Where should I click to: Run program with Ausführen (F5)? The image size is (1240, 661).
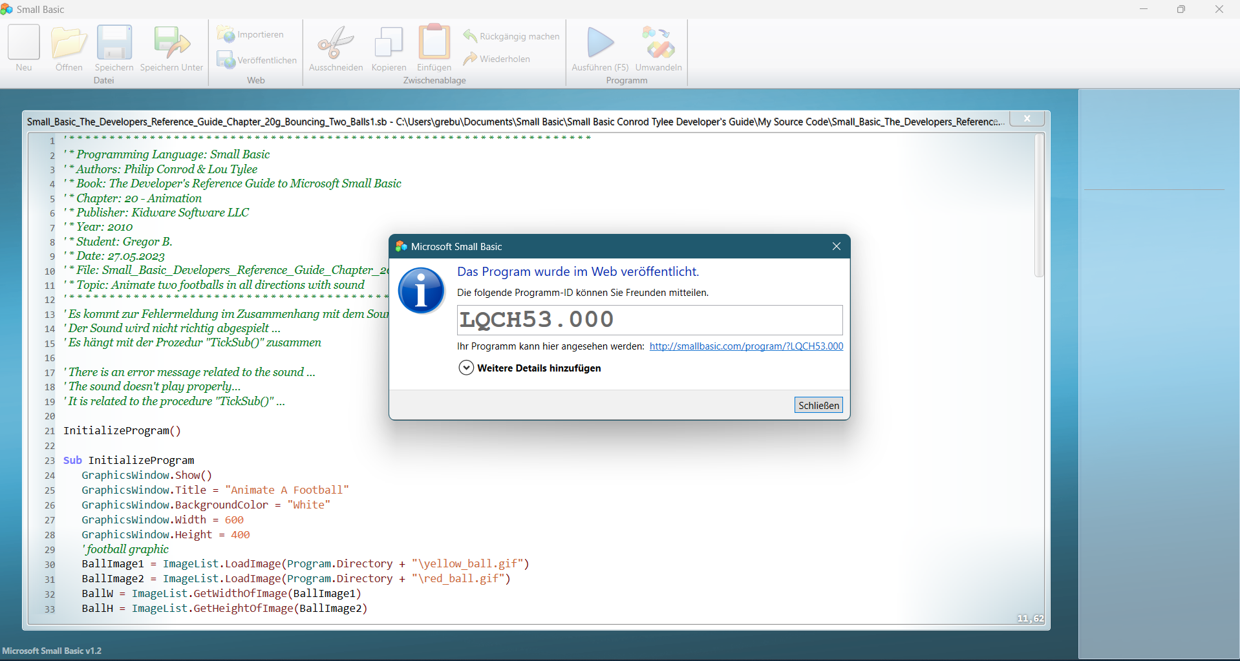pos(600,48)
